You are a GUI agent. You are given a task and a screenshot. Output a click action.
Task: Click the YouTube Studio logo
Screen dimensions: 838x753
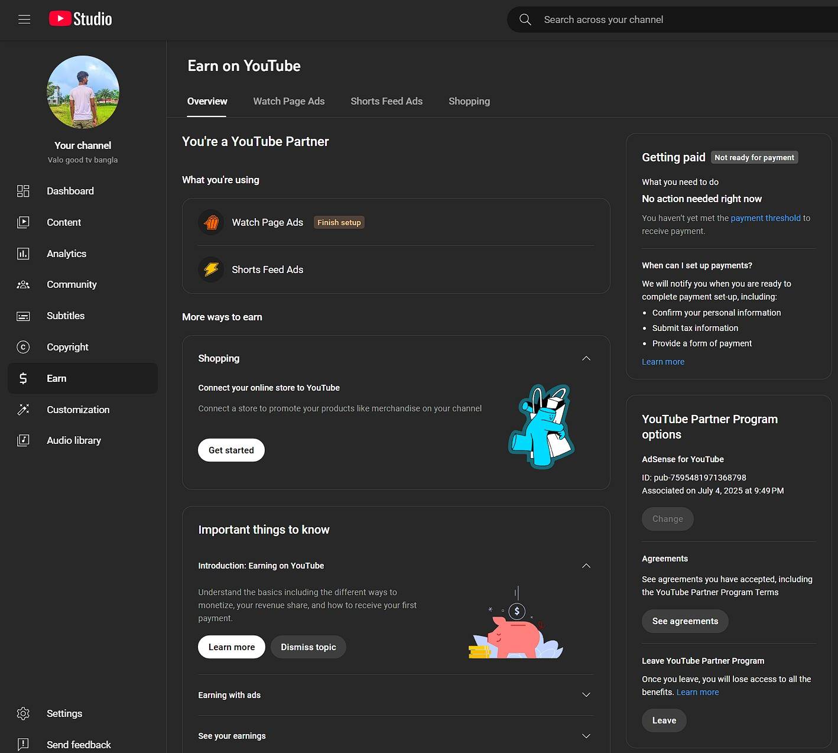[x=80, y=19]
